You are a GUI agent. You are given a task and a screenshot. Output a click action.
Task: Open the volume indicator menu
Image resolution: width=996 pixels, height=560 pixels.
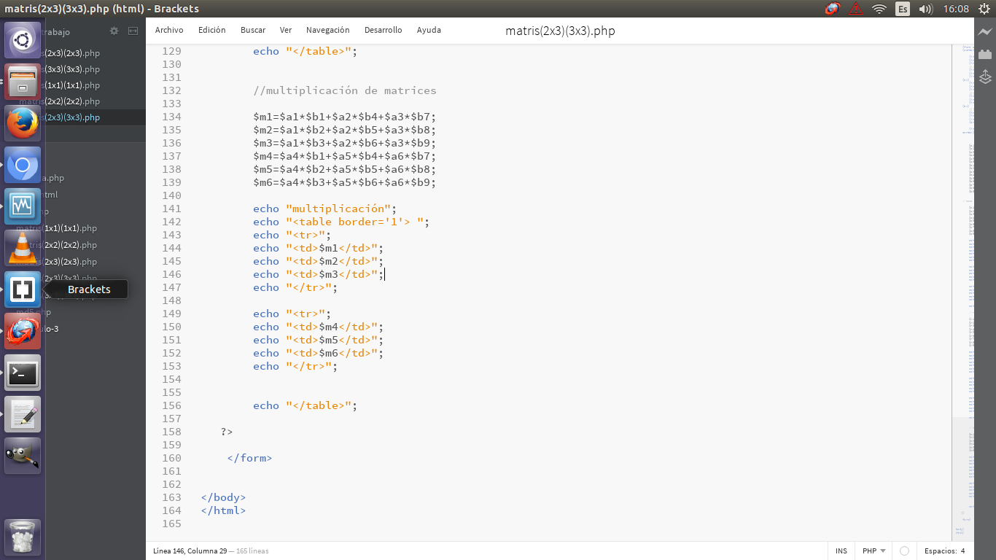point(926,9)
